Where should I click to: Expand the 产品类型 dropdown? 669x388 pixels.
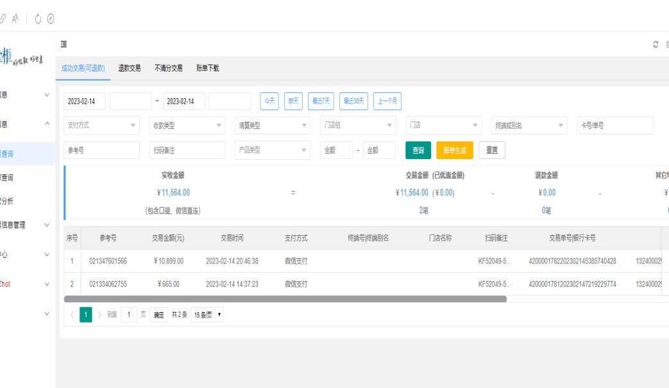pos(272,150)
